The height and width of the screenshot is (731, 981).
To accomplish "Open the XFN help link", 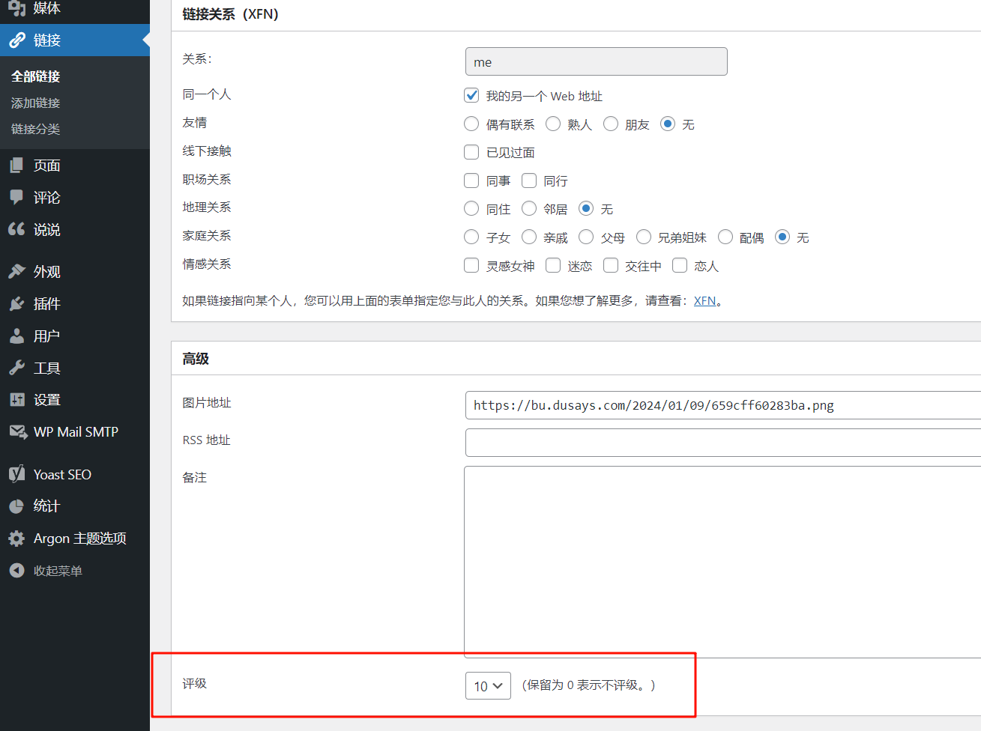I will [704, 300].
